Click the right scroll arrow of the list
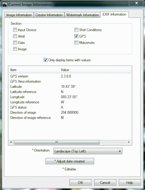This screenshot has height=190, width=145. click(129, 142)
